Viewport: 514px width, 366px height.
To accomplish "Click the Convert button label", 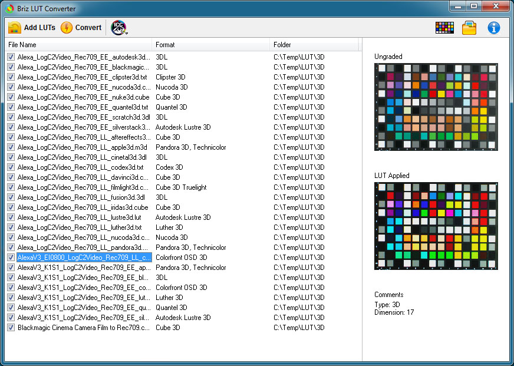I will [x=88, y=28].
